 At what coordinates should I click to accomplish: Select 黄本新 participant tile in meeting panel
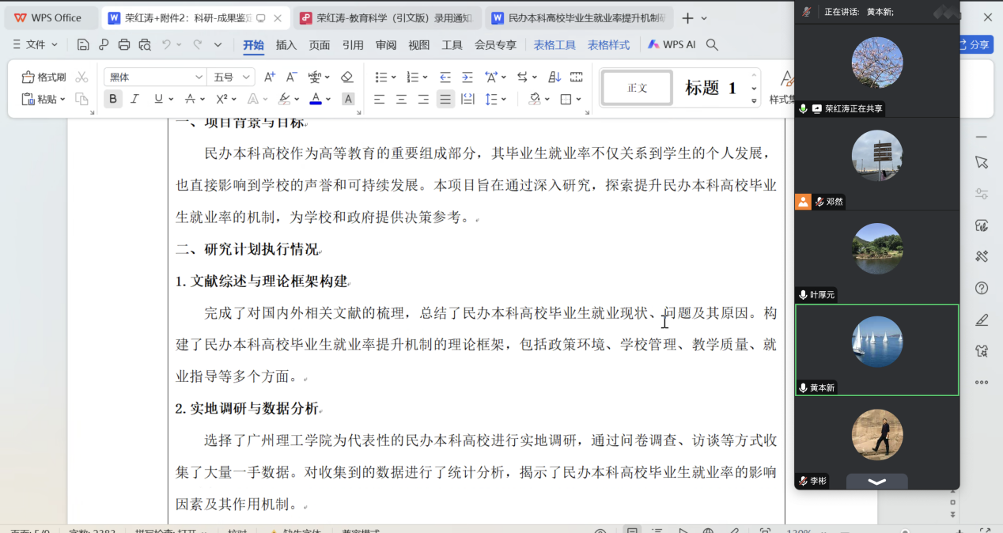point(876,350)
